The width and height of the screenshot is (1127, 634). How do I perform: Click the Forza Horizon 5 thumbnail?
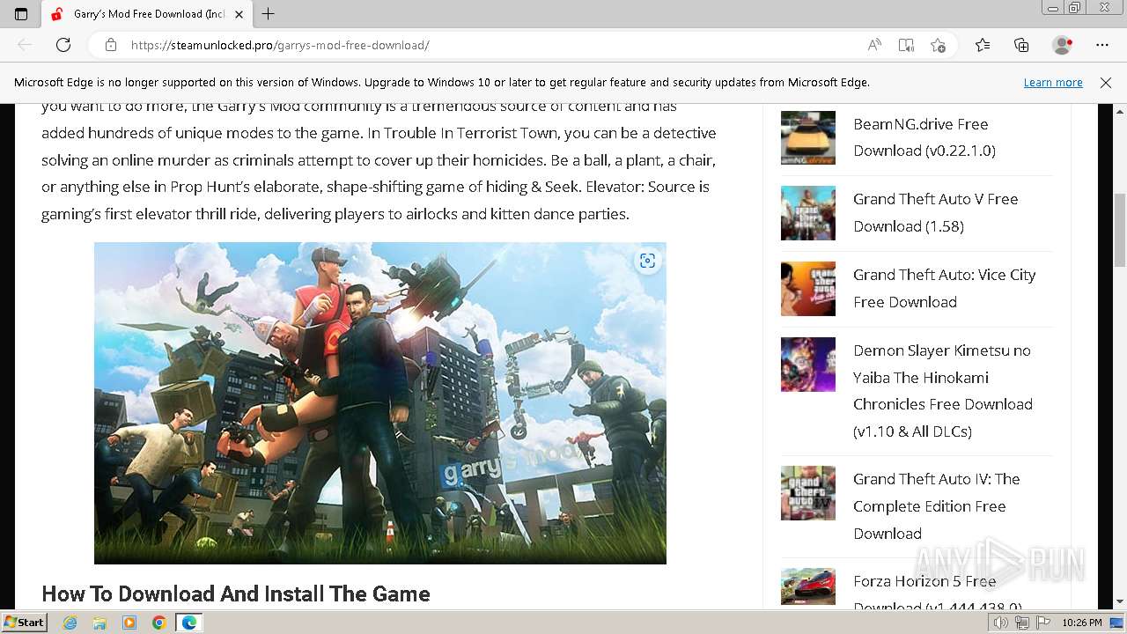point(808,587)
